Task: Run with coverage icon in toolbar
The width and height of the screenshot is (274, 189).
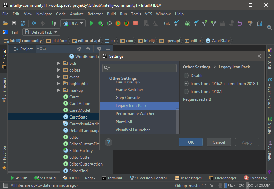Action: coord(109,23)
